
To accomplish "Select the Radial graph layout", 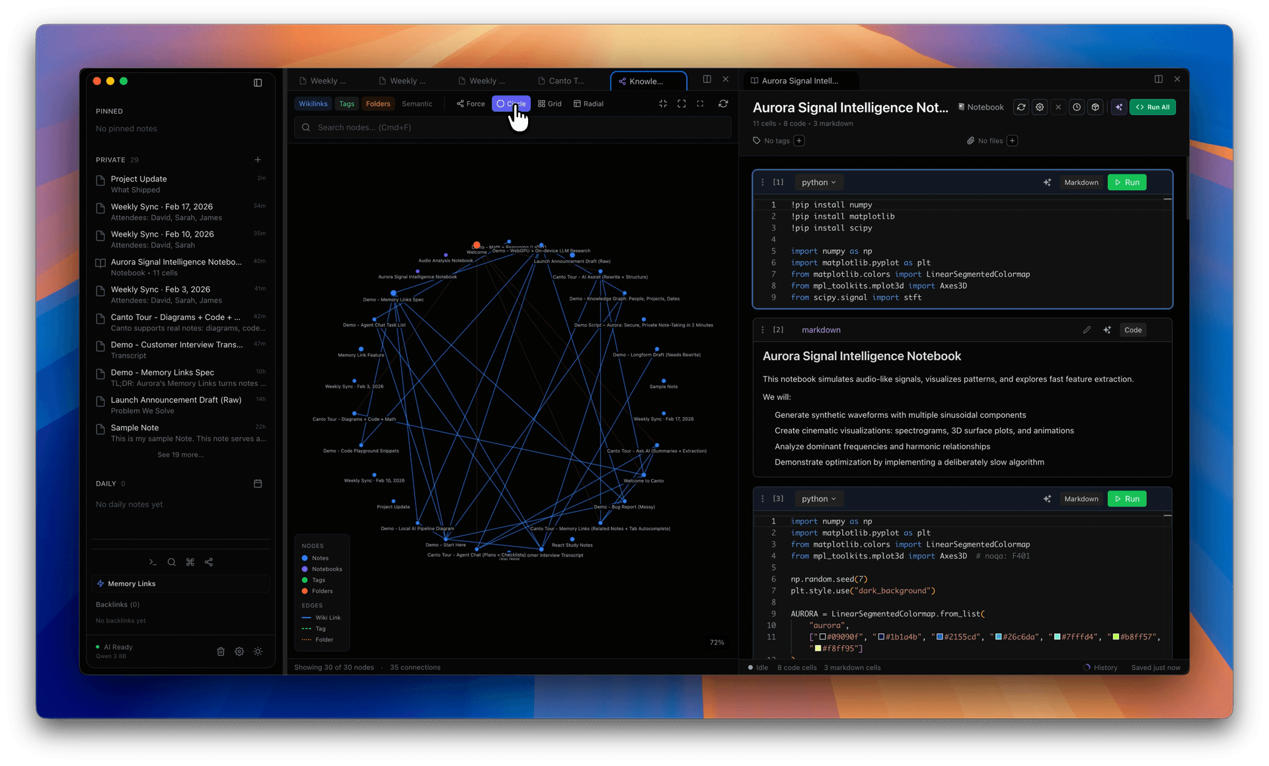I will tap(588, 104).
